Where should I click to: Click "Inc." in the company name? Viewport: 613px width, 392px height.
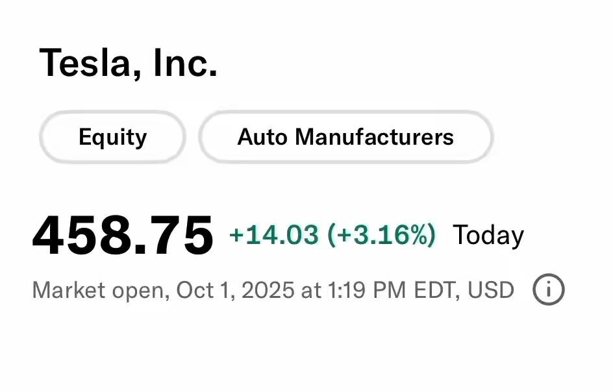[x=185, y=63]
